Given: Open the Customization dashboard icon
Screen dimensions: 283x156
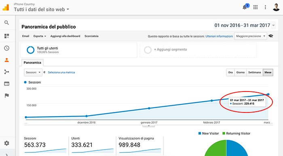Looking at the screenshot, I should [x=7, y=36].
